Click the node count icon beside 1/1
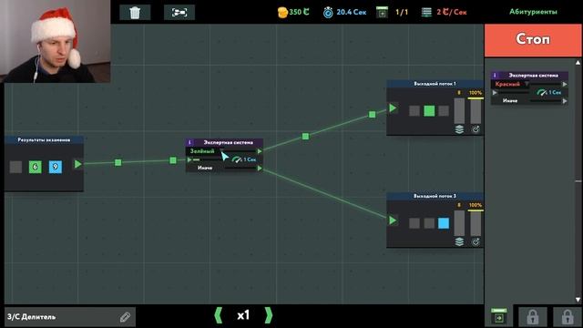This screenshot has height=328, width=583. (382, 12)
